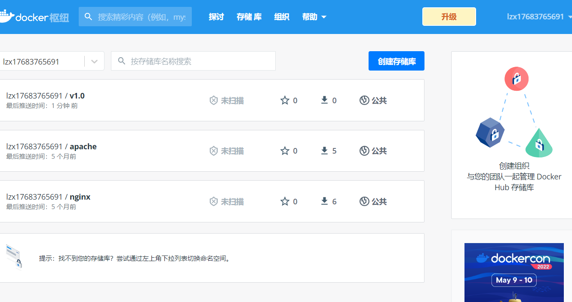Click the 未扫描 label in v1.0 row
572x302 pixels.
232,100
